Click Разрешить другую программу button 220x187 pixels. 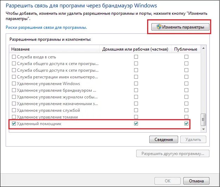[173, 154]
